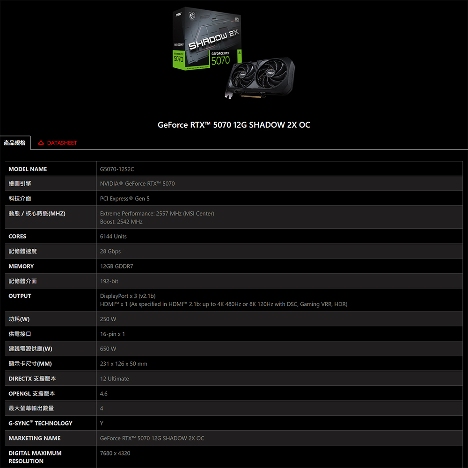Click the HDMI 2.1b output description line

point(224,304)
